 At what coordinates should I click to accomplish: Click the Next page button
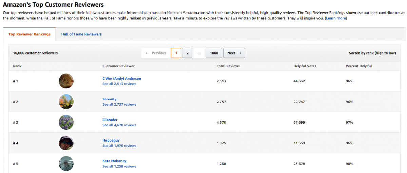pyautogui.click(x=234, y=53)
